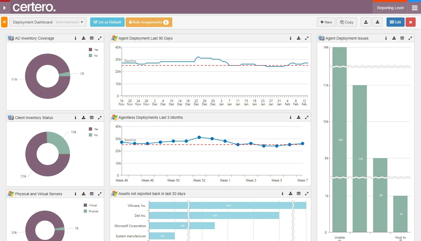
Task: Collapse the dashboard toolbar with orange chevron
Action: coord(4,22)
